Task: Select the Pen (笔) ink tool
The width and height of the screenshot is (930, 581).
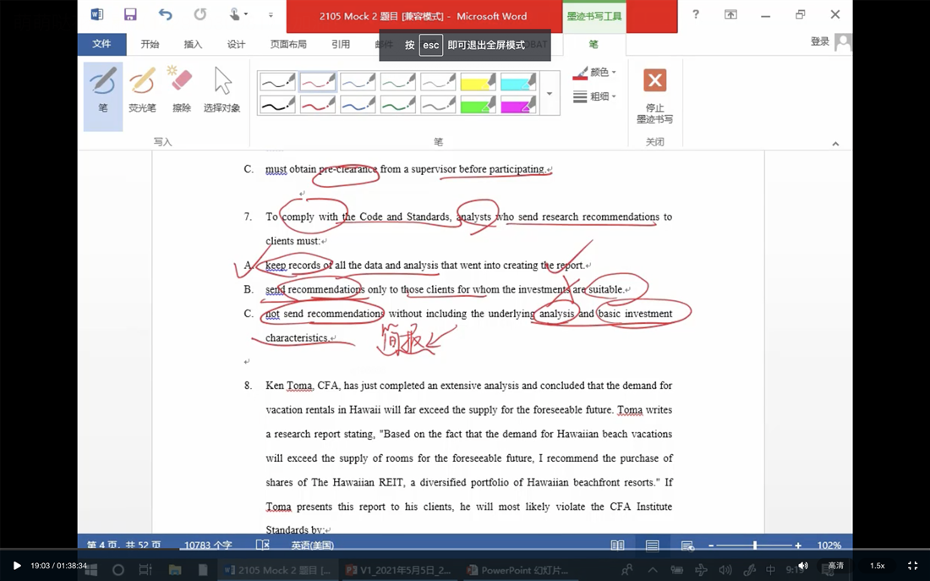Action: (x=103, y=96)
